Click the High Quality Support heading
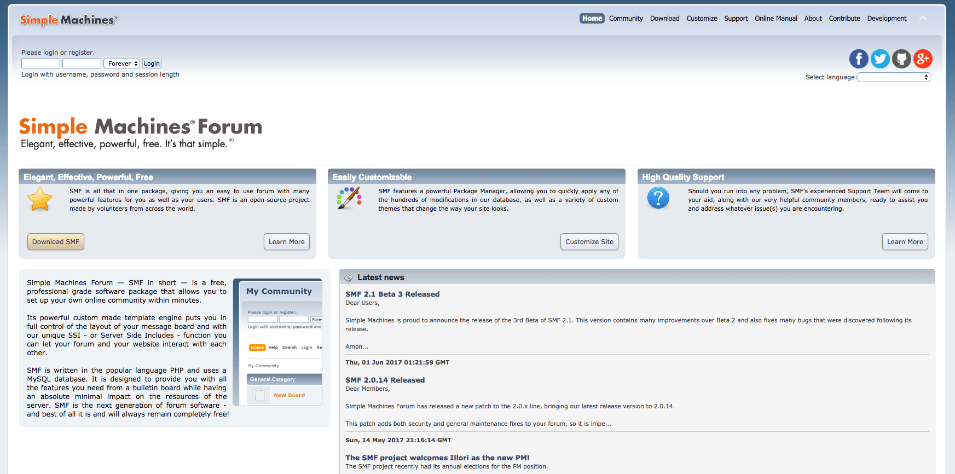The height and width of the screenshot is (474, 955). click(x=683, y=177)
